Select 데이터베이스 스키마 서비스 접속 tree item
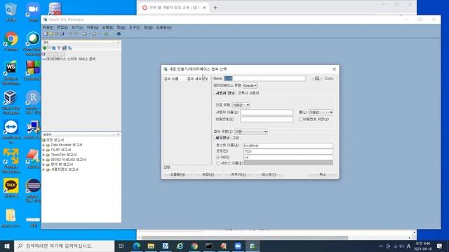449x252 pixels. point(71,59)
